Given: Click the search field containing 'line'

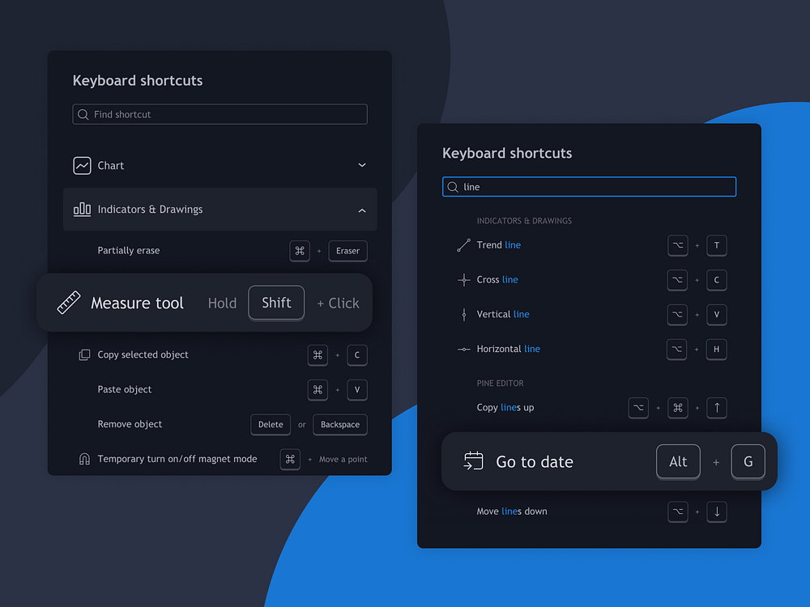Looking at the screenshot, I should [589, 186].
